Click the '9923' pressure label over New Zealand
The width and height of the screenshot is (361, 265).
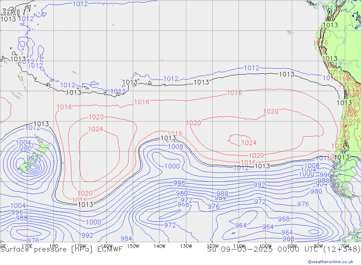point(34,158)
